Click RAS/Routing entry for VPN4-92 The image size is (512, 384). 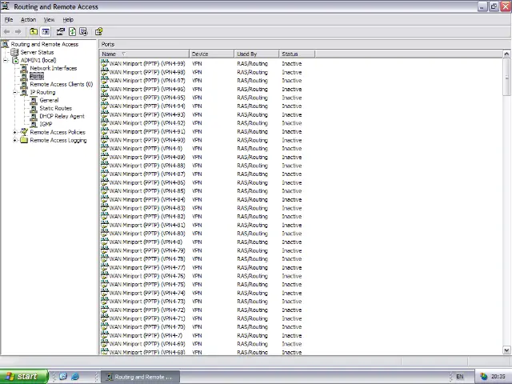coord(253,123)
